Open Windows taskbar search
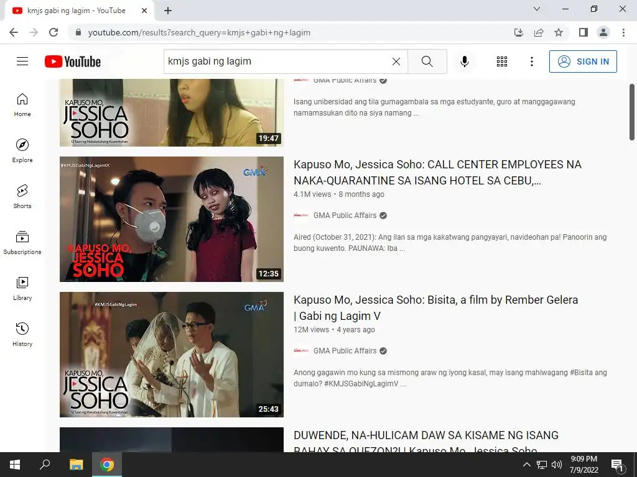The height and width of the screenshot is (477, 637). click(x=45, y=465)
